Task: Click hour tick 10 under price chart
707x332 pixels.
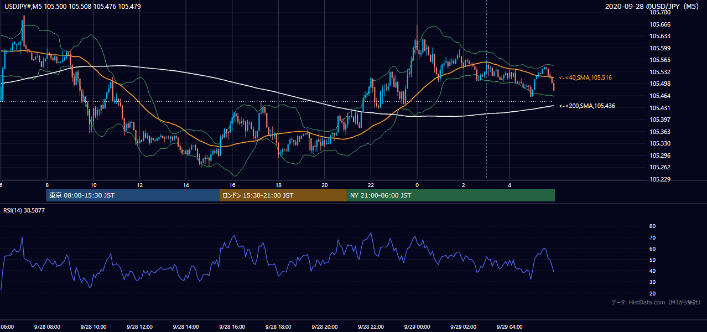Action: tap(93, 185)
